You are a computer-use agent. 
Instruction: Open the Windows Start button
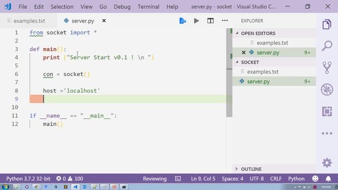coord(5,187)
